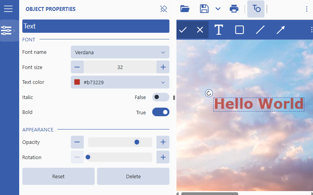Open the Font name dropdown
The image size is (313, 195).
(120, 52)
